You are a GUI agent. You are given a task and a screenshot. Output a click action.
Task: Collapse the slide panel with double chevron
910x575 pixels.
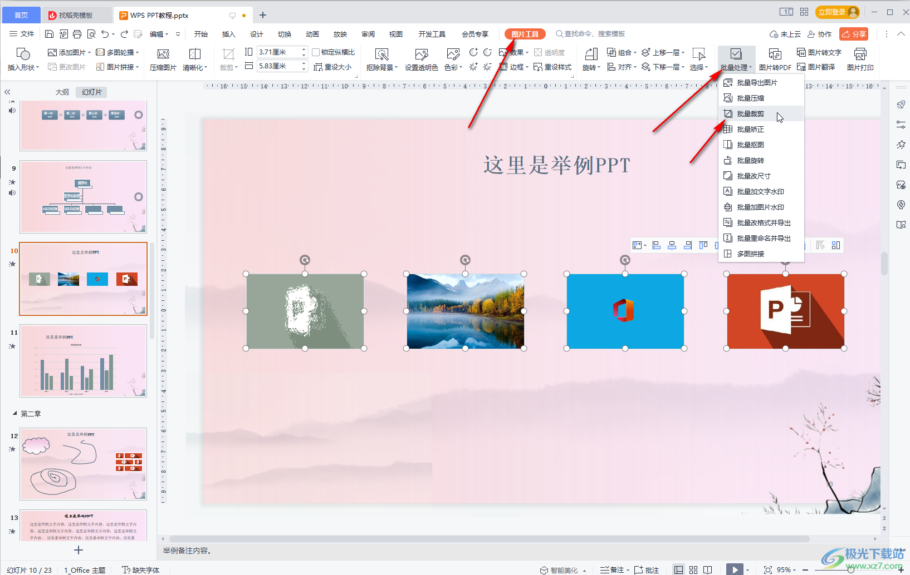click(7, 92)
